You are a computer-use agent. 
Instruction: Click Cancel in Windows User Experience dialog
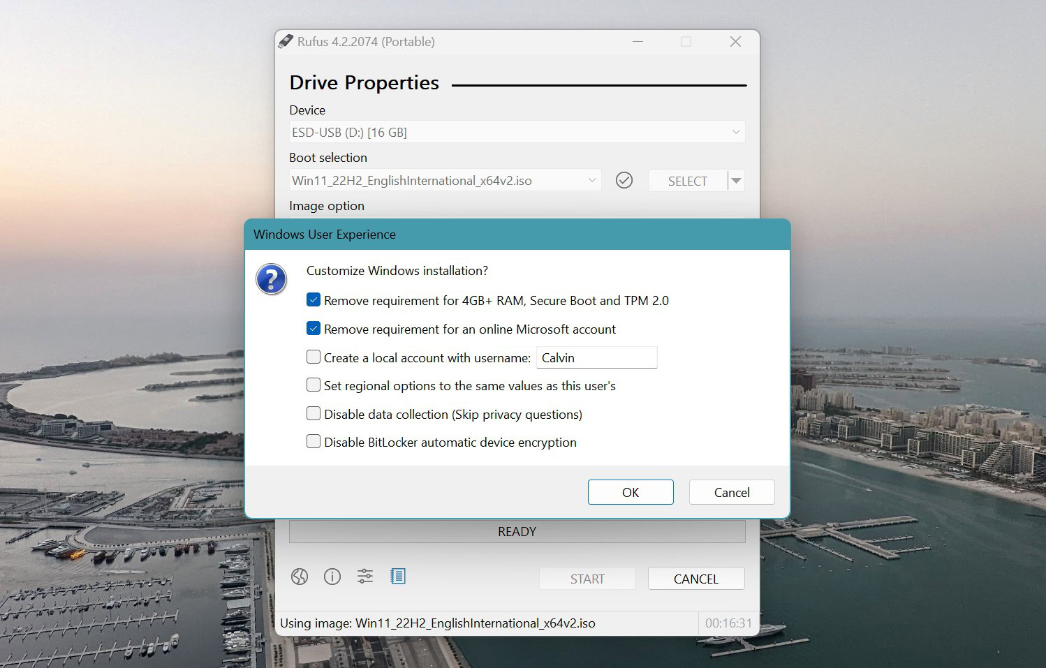pyautogui.click(x=732, y=492)
